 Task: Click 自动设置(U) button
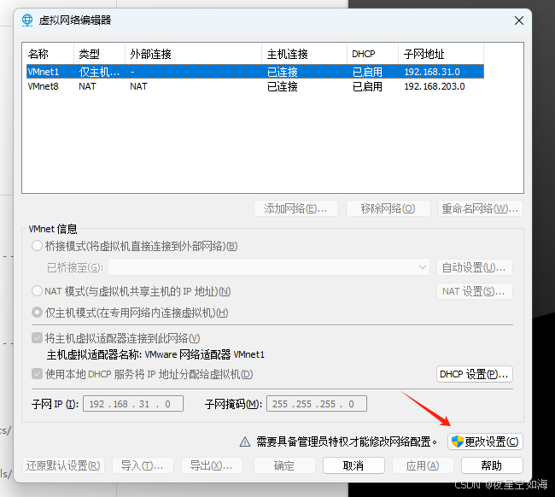tap(474, 267)
